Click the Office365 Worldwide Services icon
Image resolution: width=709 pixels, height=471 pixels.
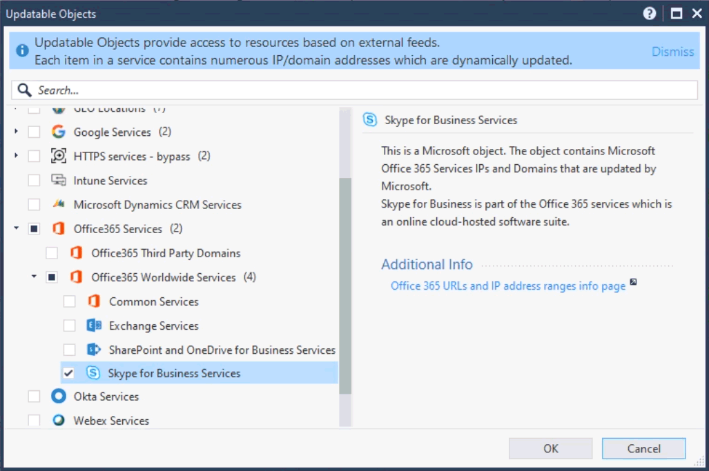click(x=77, y=277)
